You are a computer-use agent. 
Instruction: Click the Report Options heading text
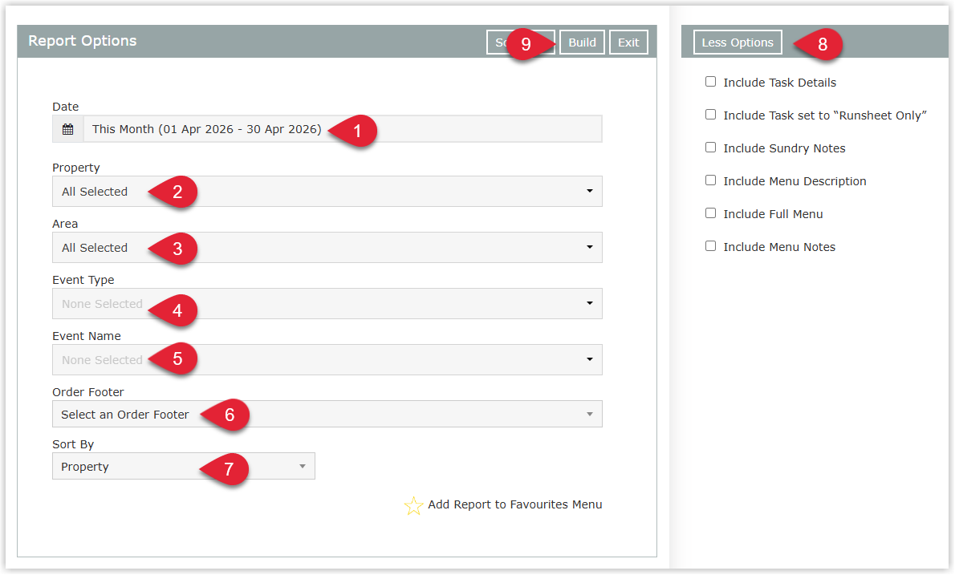click(82, 41)
